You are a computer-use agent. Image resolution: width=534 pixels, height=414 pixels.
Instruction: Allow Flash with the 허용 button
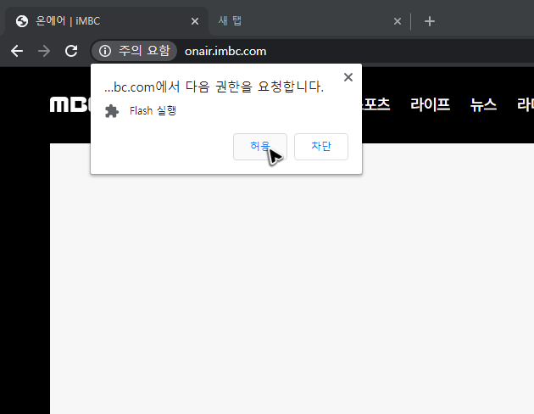click(x=260, y=147)
